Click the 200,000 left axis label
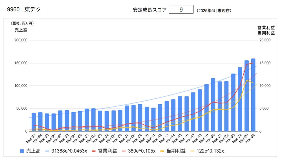The image size is (282, 161). coord(21,40)
